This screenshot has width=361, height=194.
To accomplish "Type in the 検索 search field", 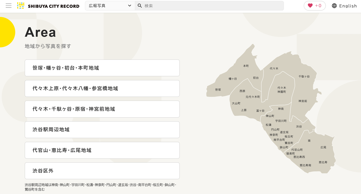I will pyautogui.click(x=213, y=6).
